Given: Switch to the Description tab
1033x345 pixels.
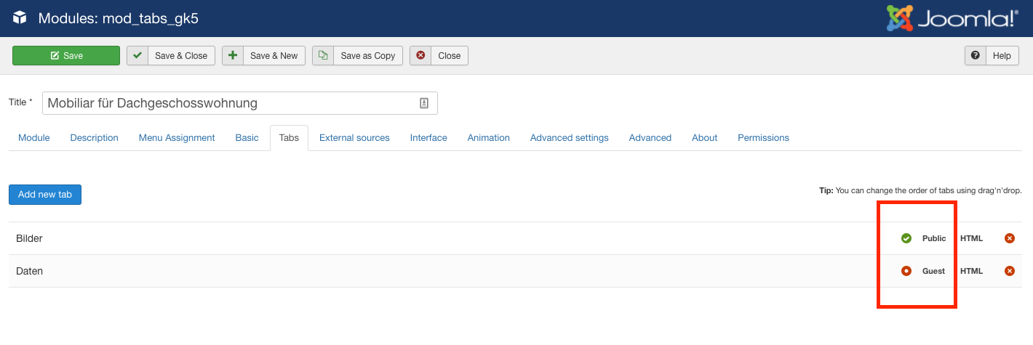Looking at the screenshot, I should pyautogui.click(x=95, y=138).
